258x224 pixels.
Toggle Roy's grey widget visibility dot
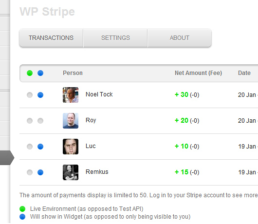coord(40,121)
